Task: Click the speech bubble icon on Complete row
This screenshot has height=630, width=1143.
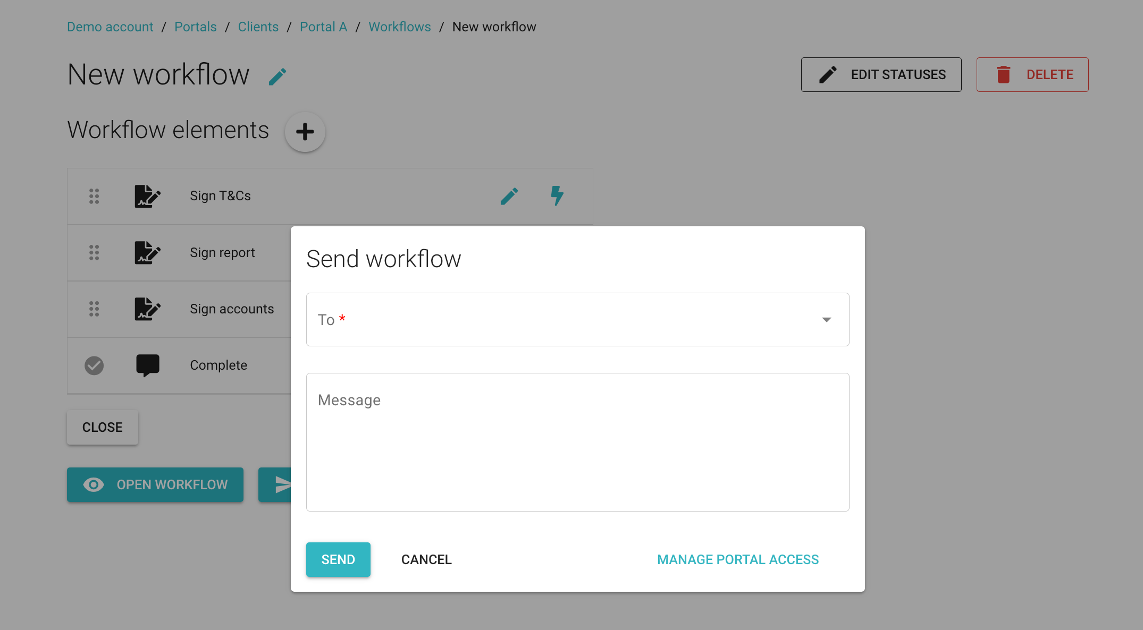Action: (x=147, y=365)
